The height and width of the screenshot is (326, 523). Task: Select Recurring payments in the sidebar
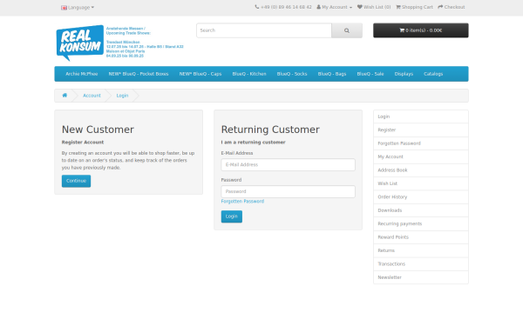pos(421,224)
